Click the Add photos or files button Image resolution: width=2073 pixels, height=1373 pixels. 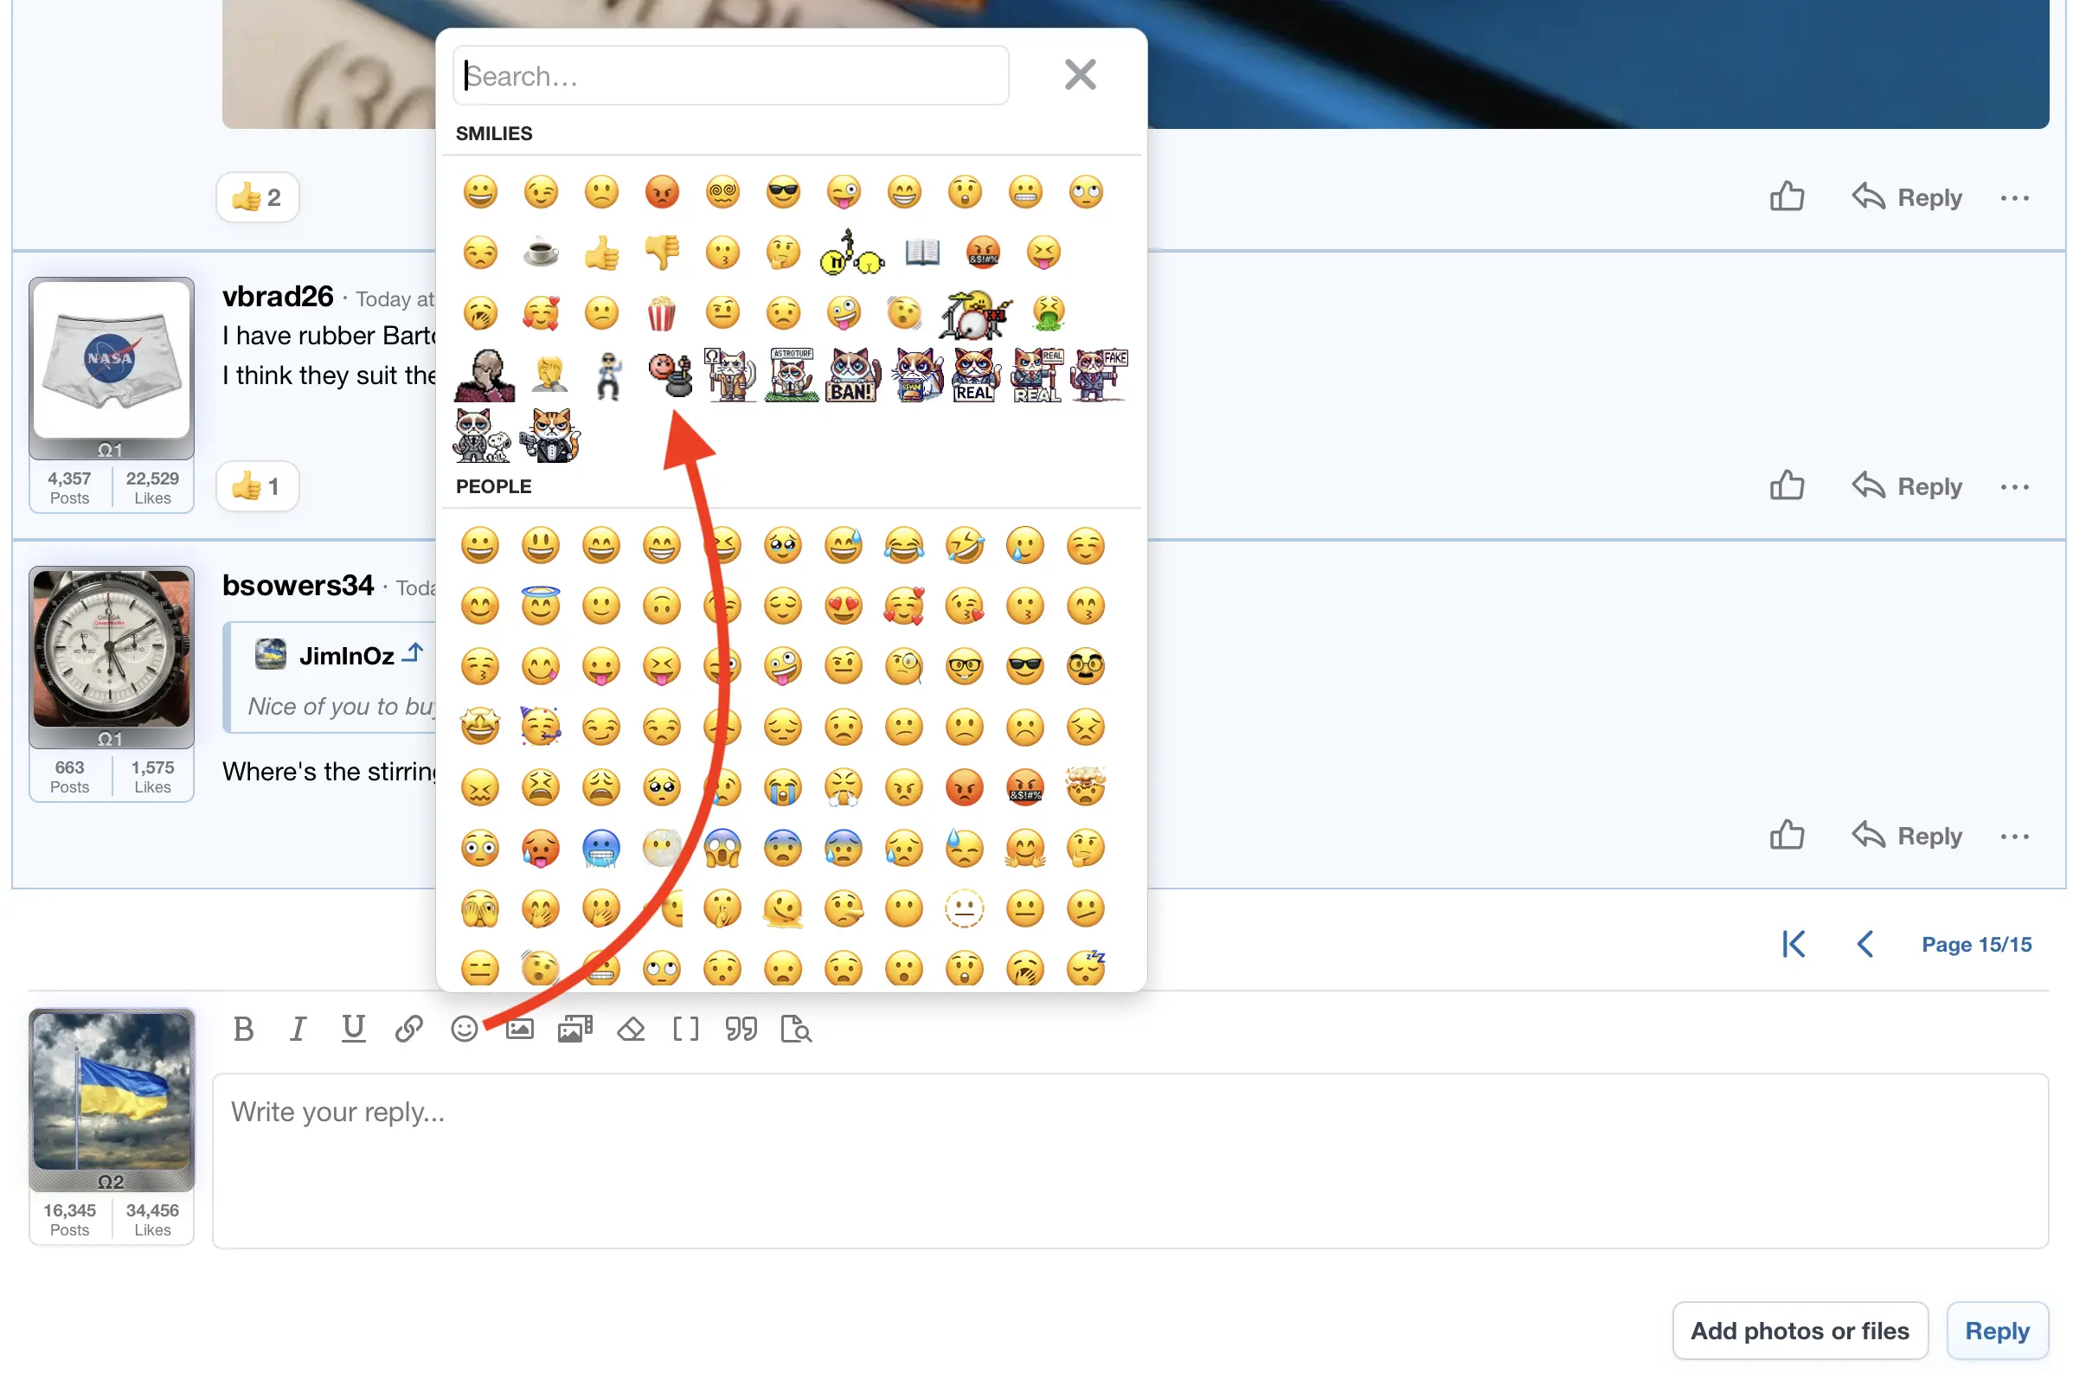click(x=1799, y=1331)
